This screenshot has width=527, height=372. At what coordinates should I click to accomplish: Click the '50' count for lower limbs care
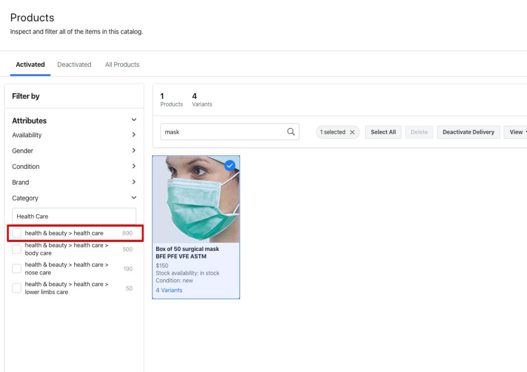click(x=129, y=288)
